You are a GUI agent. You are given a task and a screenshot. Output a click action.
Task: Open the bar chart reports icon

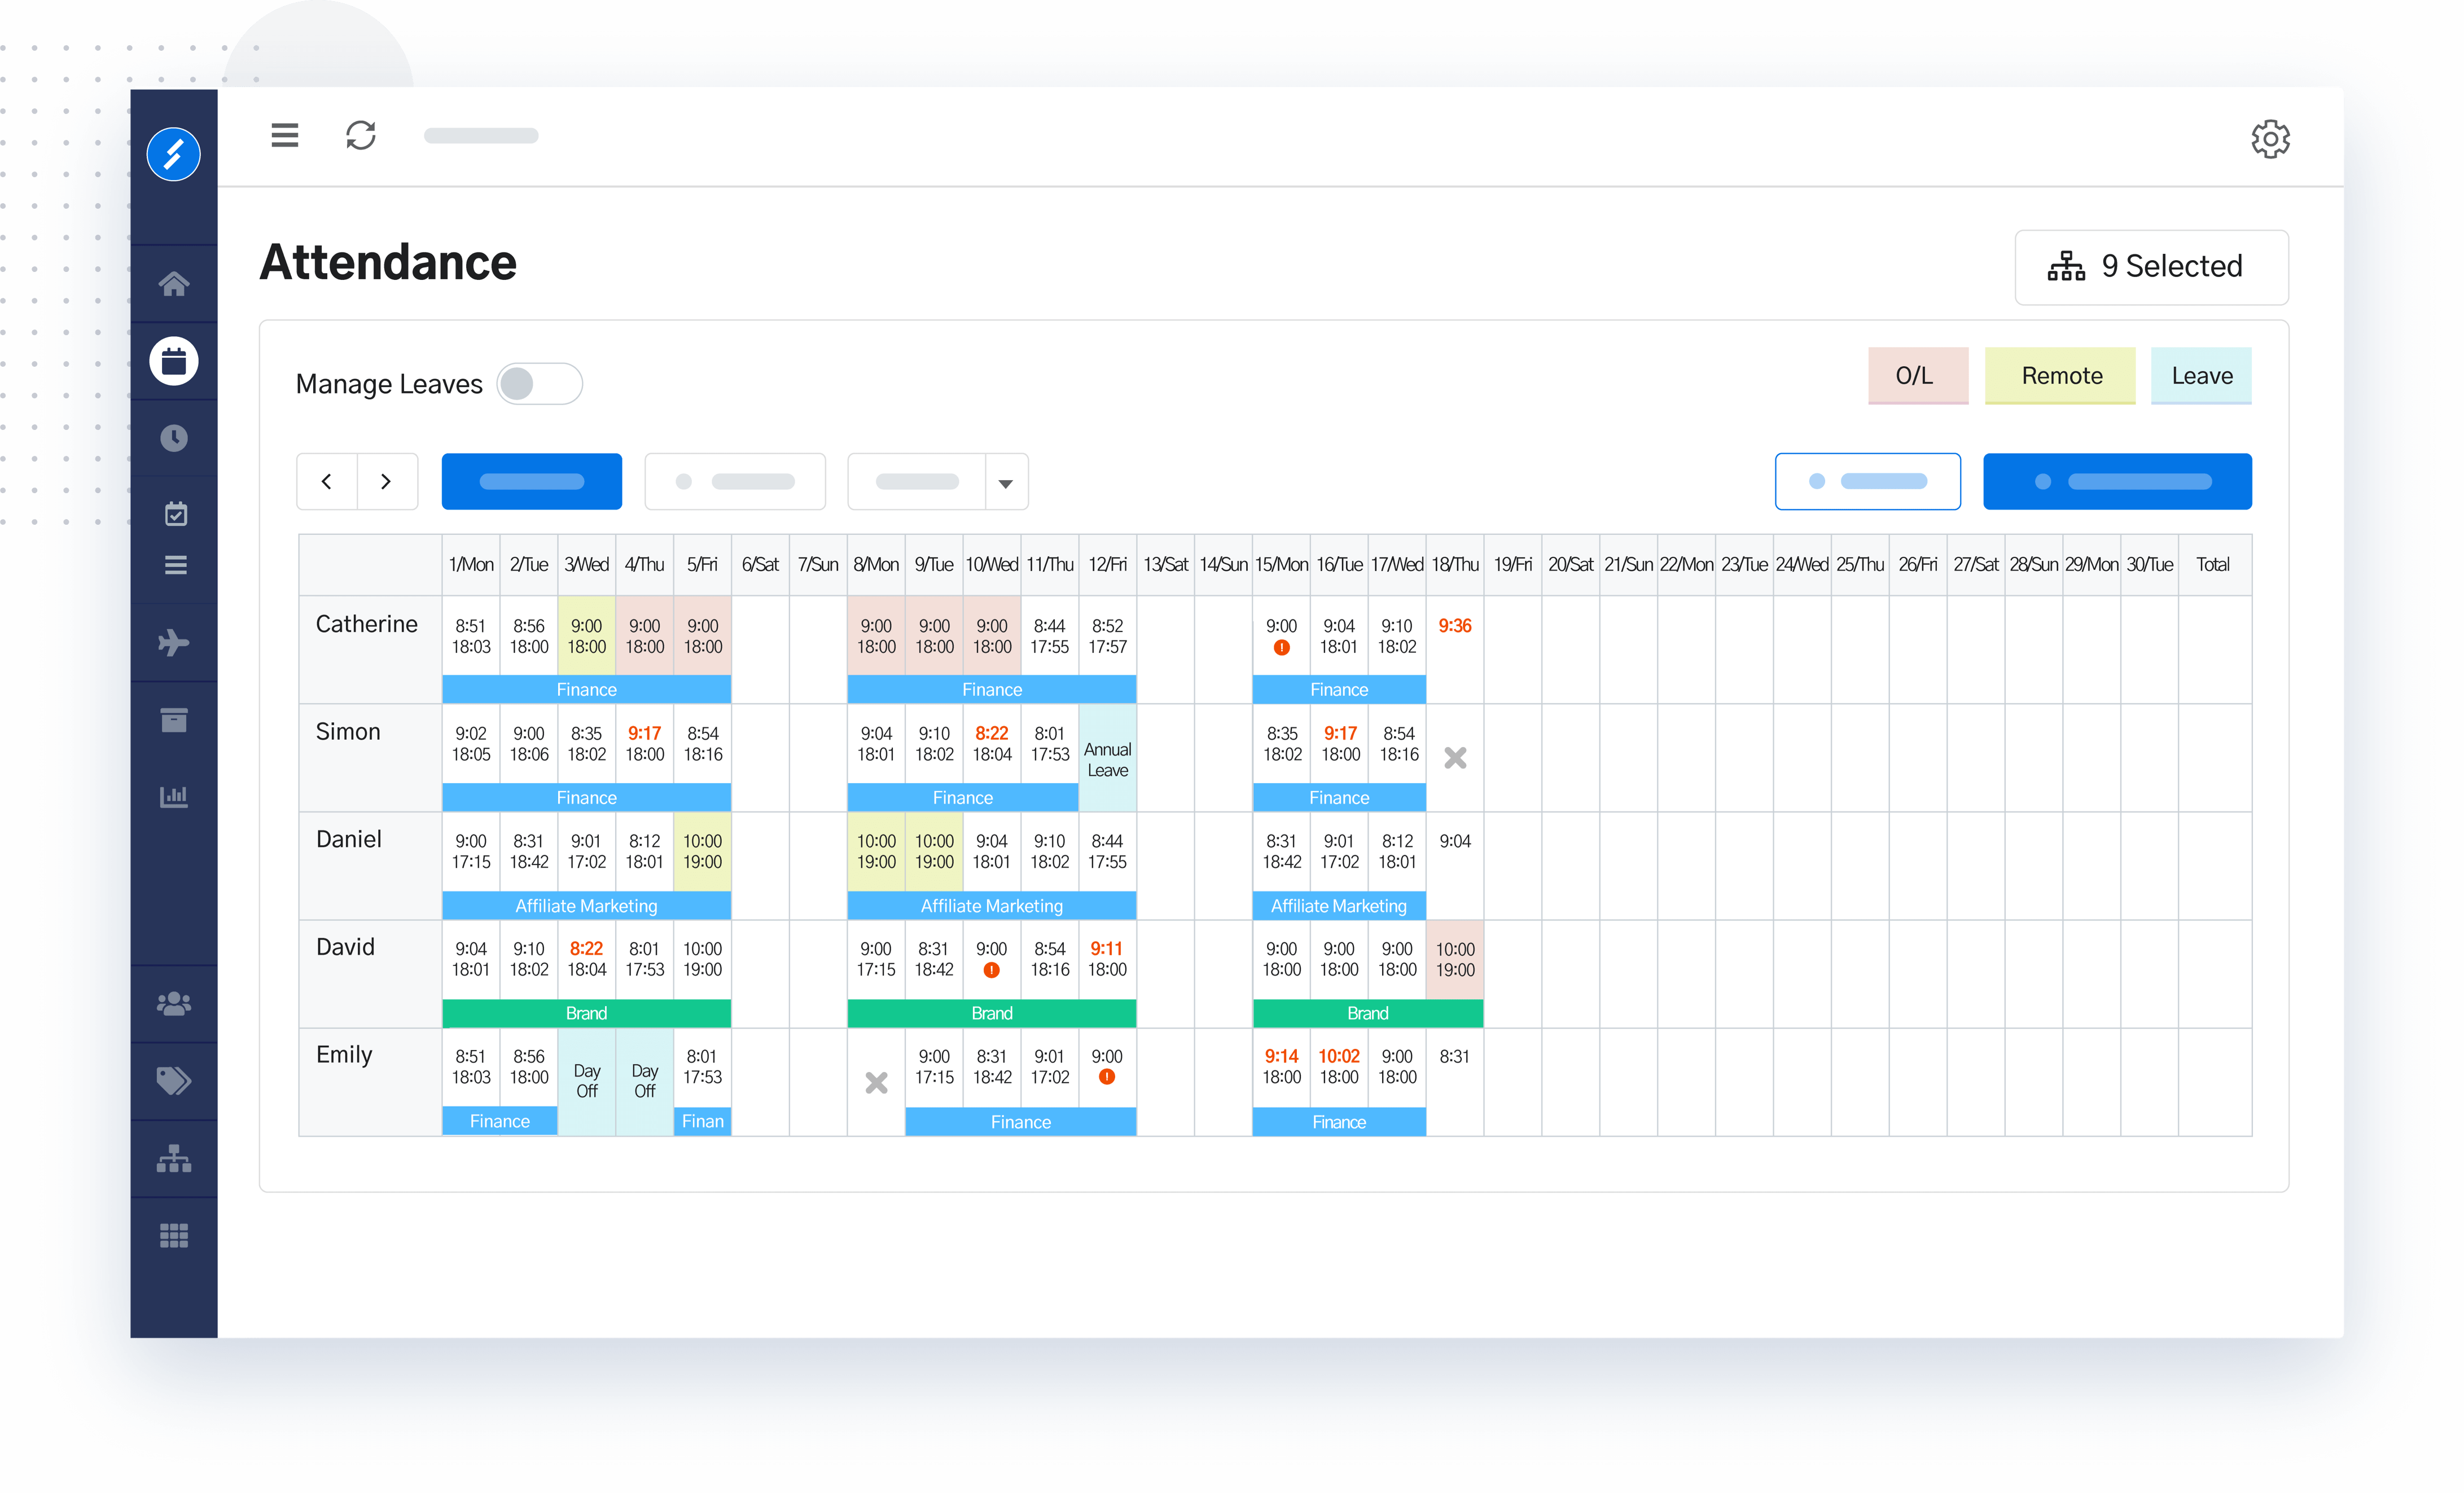tap(174, 796)
